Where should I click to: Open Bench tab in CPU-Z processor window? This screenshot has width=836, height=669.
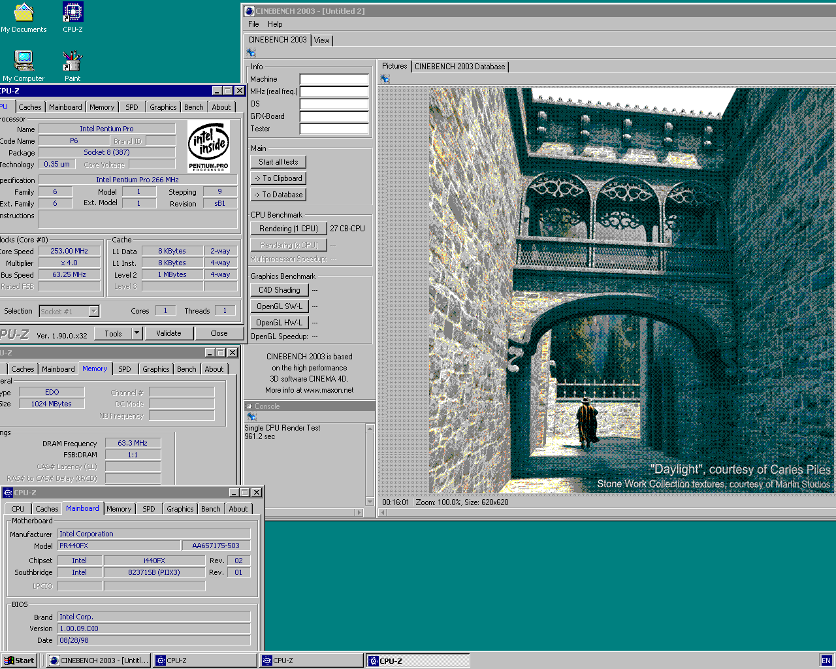click(193, 107)
